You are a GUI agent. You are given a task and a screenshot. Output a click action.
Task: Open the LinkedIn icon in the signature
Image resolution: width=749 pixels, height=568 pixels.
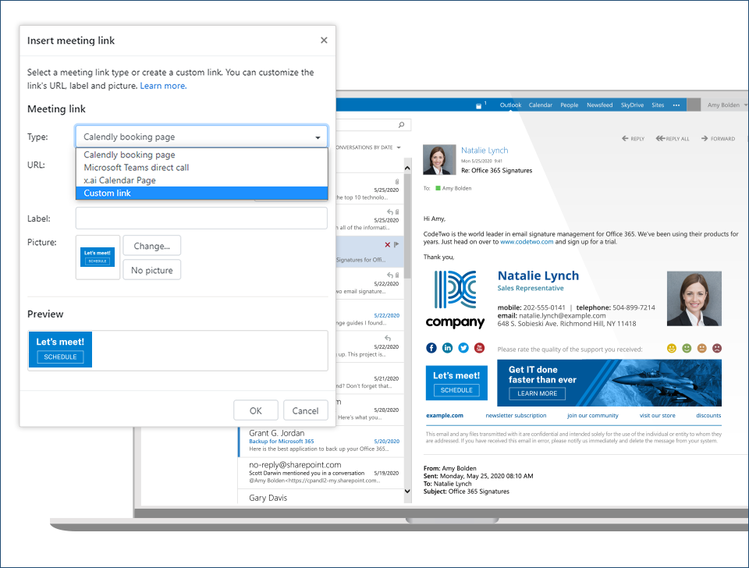(447, 348)
